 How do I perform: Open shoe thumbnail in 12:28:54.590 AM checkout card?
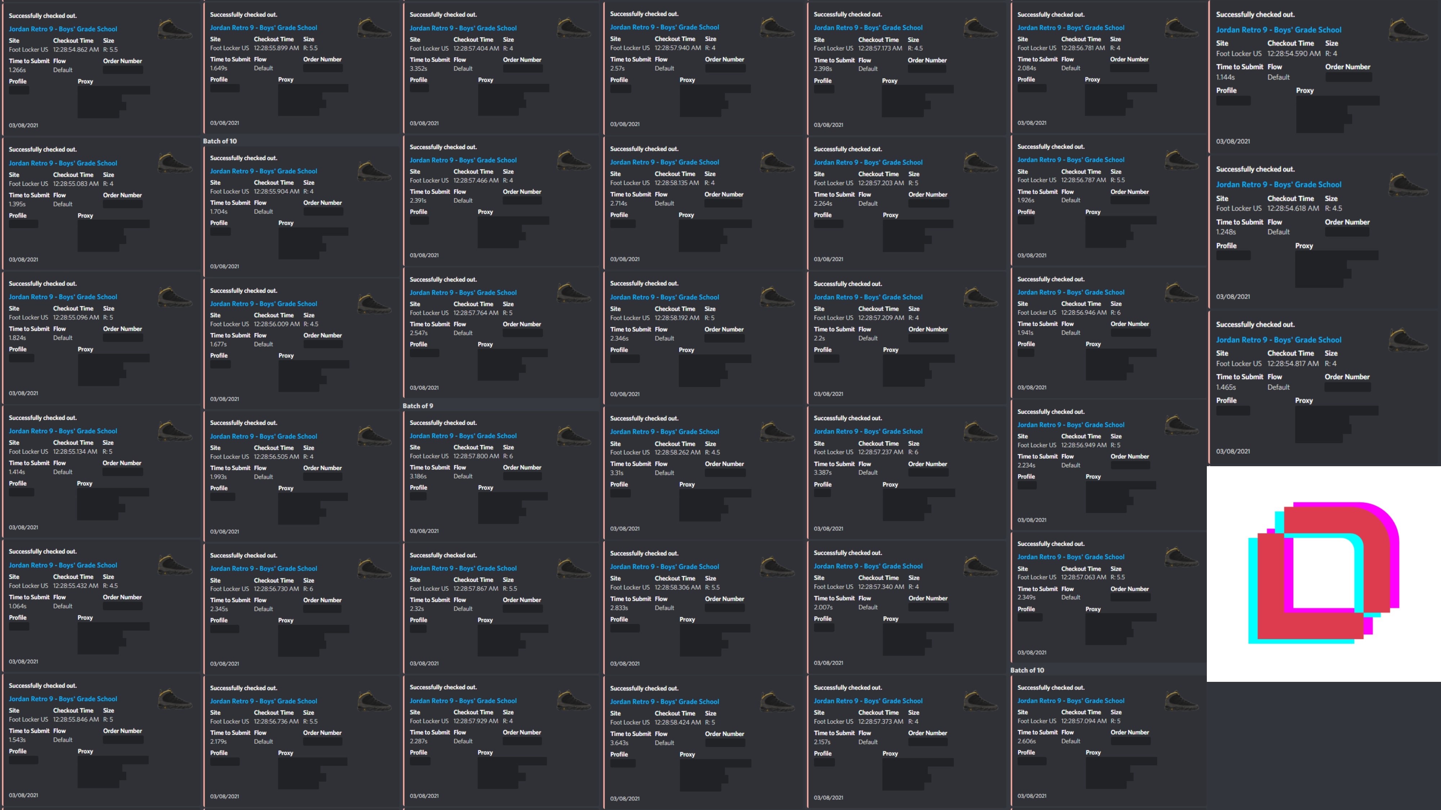[1409, 30]
